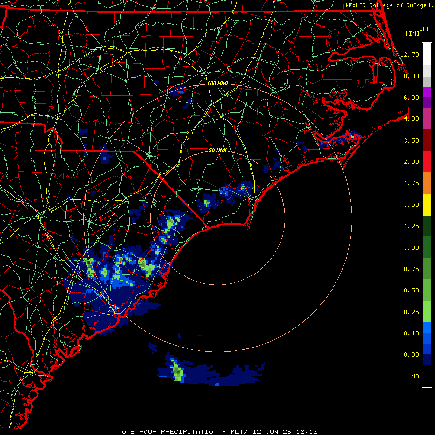The width and height of the screenshot is (435, 435).
Task: Click the 8.00 legend value
Action: (411, 76)
